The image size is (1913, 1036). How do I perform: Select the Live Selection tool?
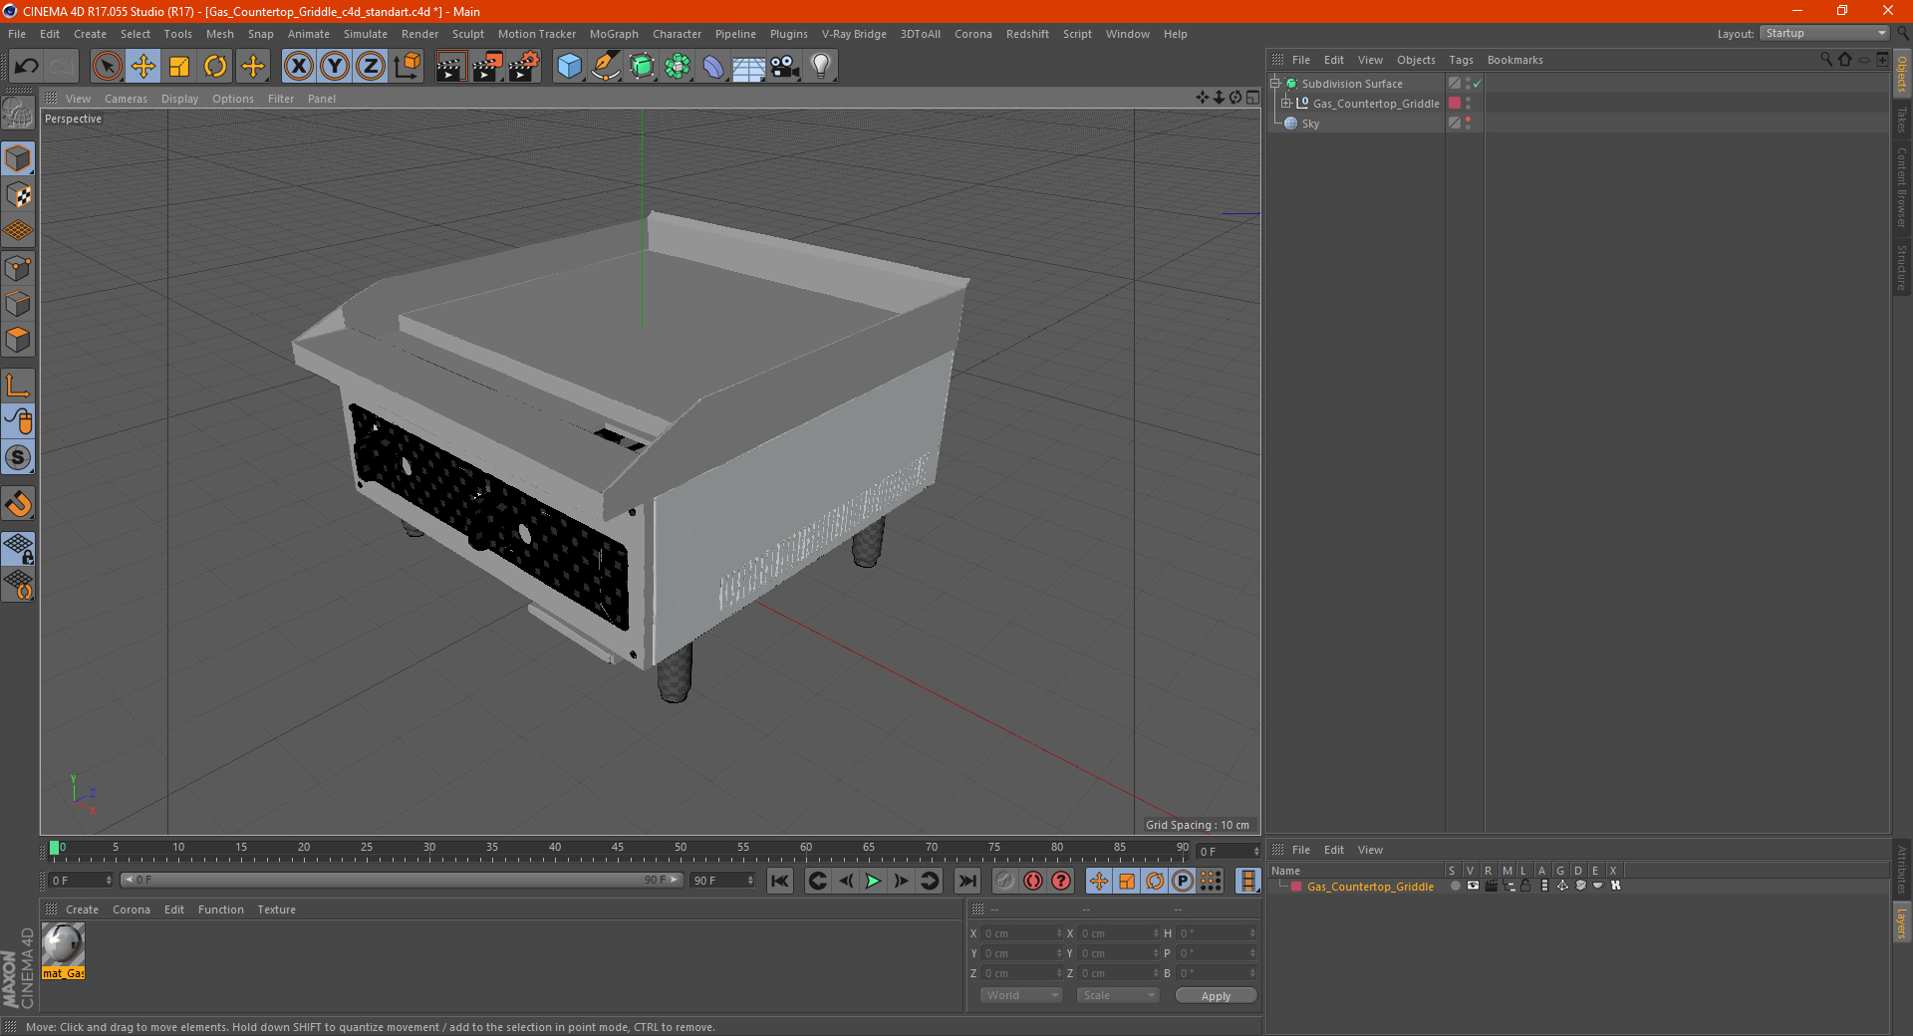point(107,67)
